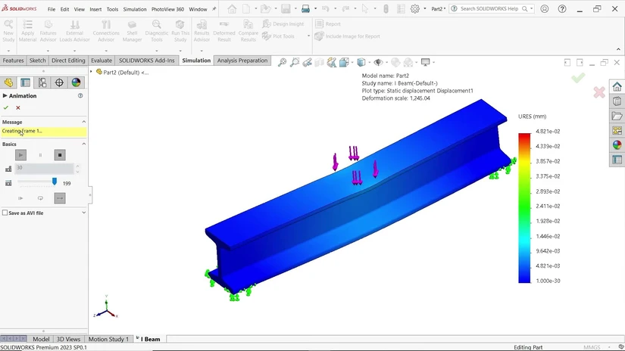Enable Save as AVI file checkbox
Image resolution: width=625 pixels, height=351 pixels.
pos(5,213)
